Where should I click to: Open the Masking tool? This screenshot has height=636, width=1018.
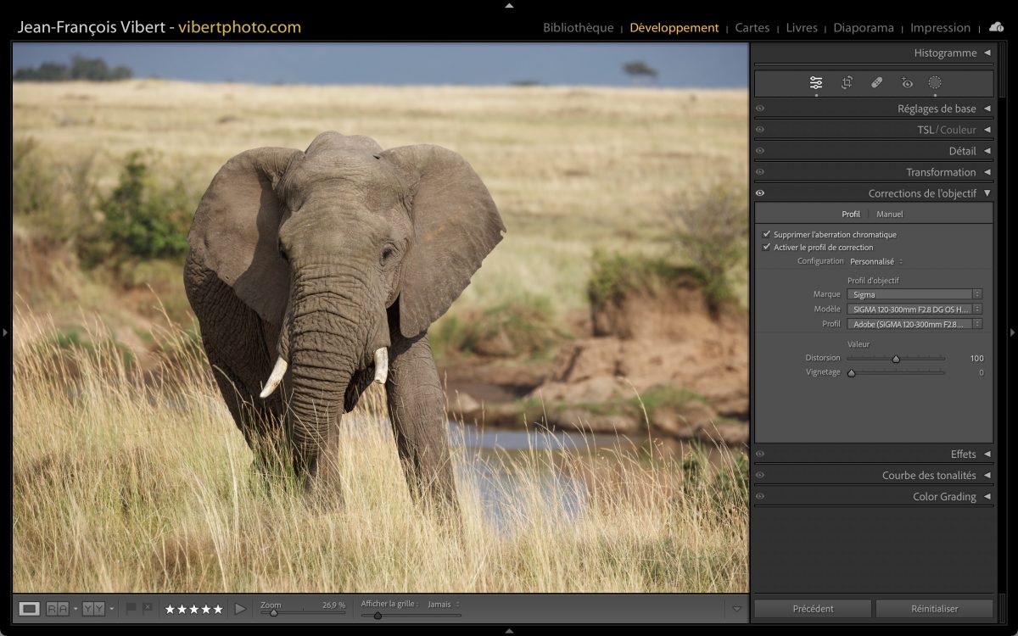935,82
